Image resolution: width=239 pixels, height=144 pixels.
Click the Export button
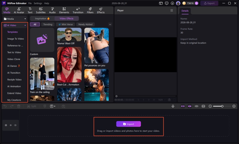click(209, 3)
